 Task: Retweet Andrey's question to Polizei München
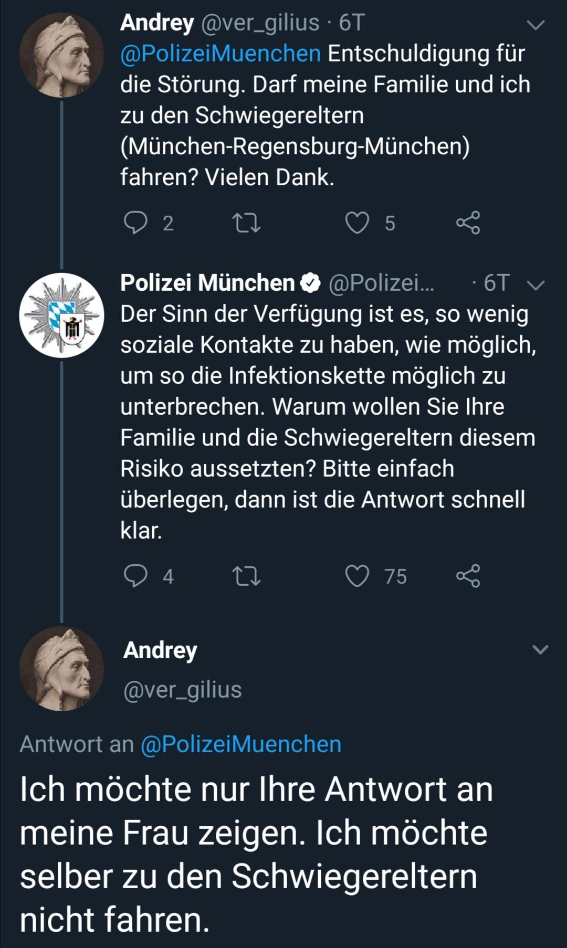pos(246,223)
